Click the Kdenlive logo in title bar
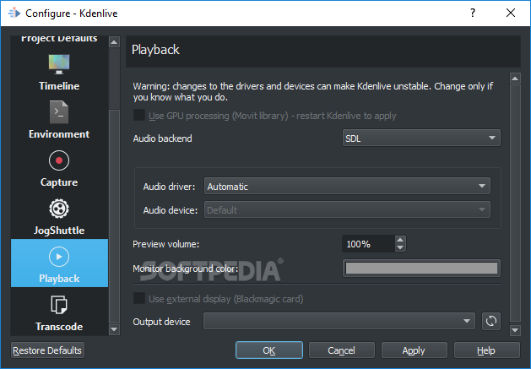 point(14,14)
